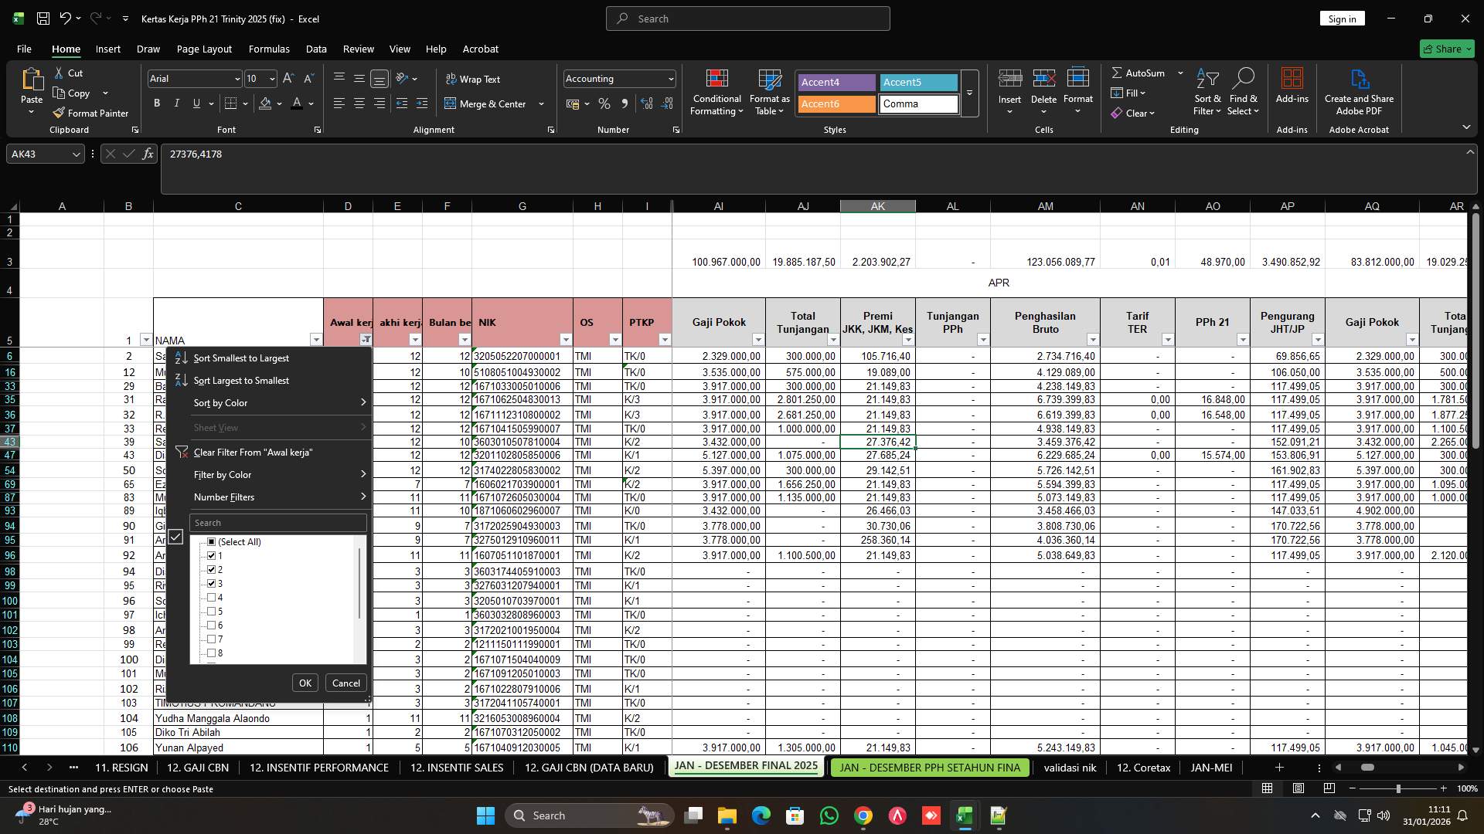Viewport: 1484px width, 834px height.
Task: Pick a fill color from Fill Color swatch
Action: click(266, 103)
